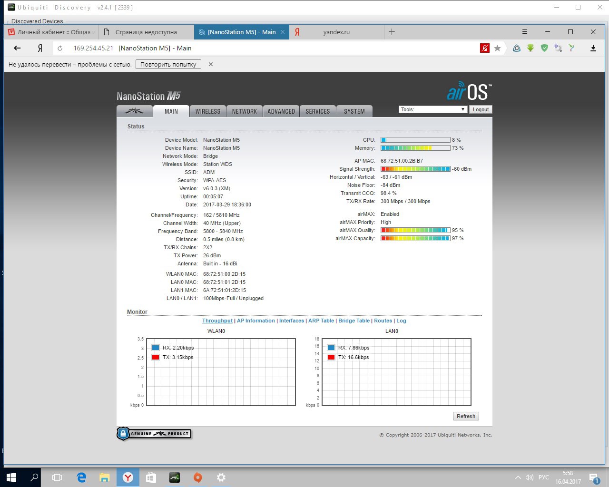Click the Yandex Browser taskbar icon

point(128,477)
